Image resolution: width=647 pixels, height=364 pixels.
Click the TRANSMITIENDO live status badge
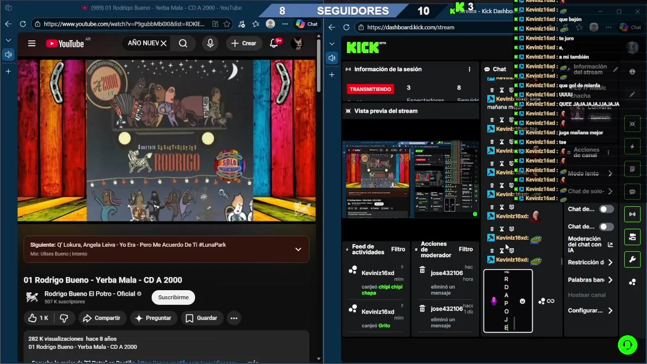[x=371, y=89]
